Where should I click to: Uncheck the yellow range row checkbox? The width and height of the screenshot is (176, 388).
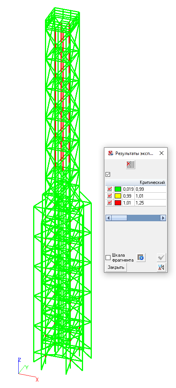click(x=109, y=196)
